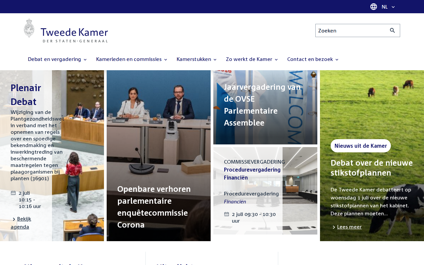Click the plenary hall photo beside Plenair Debat
424x265 pixels.
click(78, 156)
